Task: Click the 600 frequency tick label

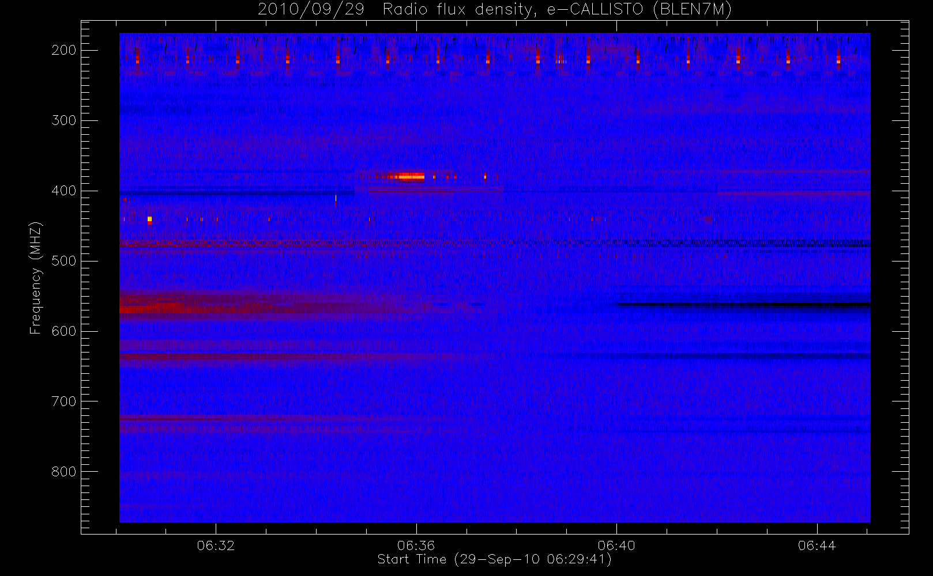Action: (64, 331)
